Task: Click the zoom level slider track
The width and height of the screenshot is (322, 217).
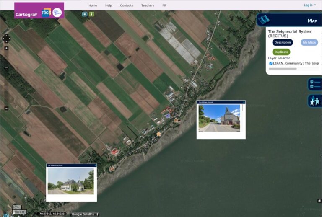Action: click(6, 80)
